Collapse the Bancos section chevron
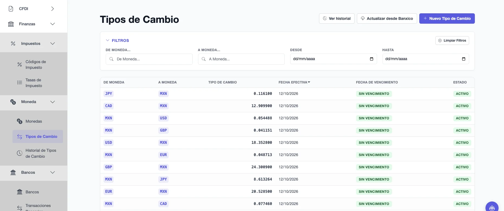Viewport: 504px width, 211px height. tap(53, 172)
